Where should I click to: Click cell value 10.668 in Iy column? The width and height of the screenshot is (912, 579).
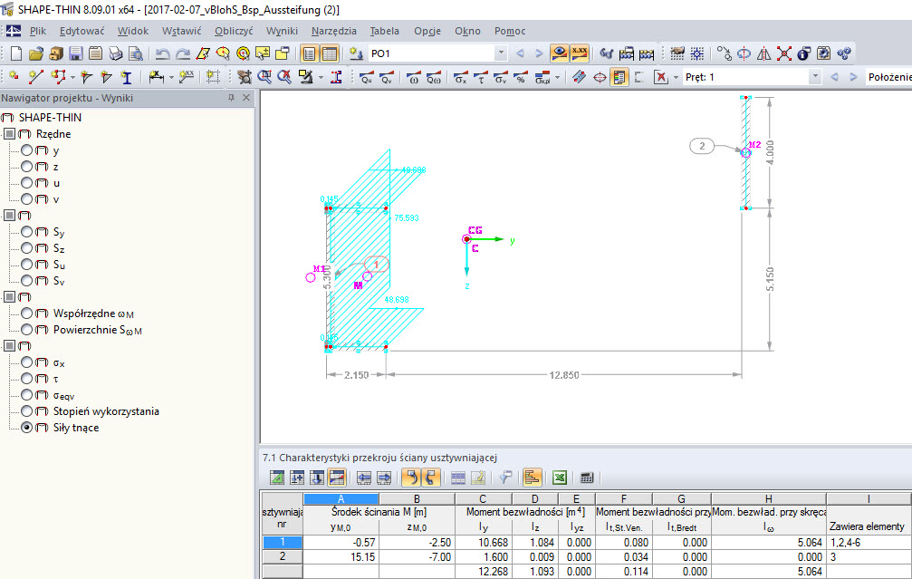point(484,542)
